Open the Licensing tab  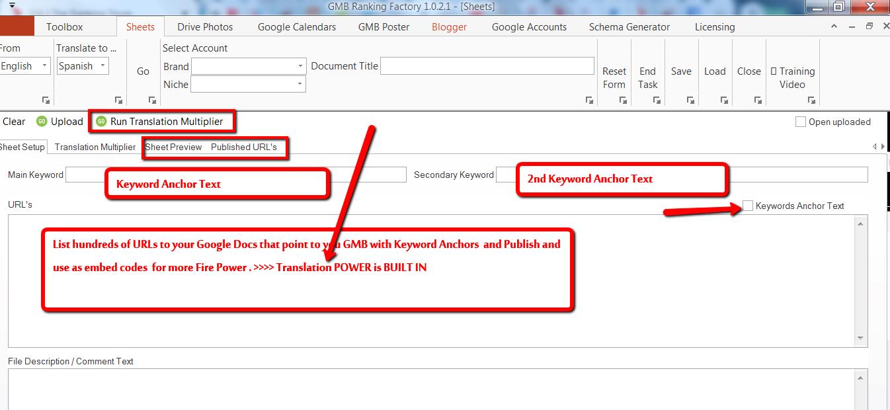(x=715, y=27)
